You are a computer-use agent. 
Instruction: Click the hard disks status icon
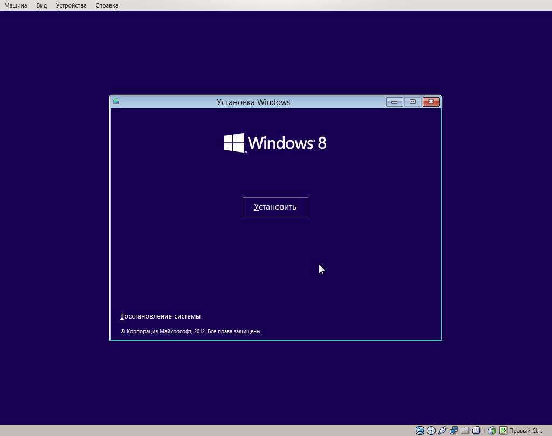pos(419,430)
